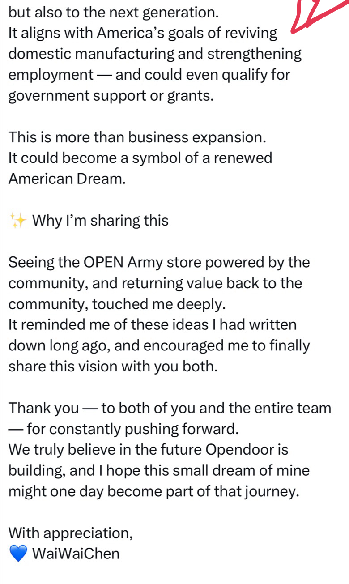Viewport: 349px width, 584px height.
Task: Click the sparkles emoji before 'Why I'm sharing this'
Action: (19, 221)
